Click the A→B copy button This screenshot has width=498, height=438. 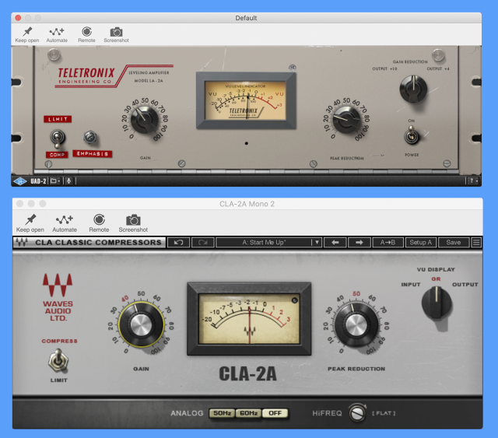[388, 243]
